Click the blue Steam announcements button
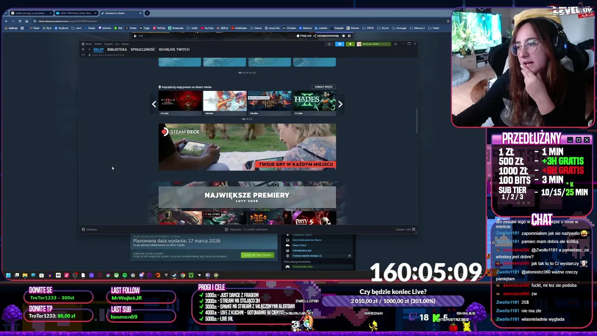 [340, 44]
